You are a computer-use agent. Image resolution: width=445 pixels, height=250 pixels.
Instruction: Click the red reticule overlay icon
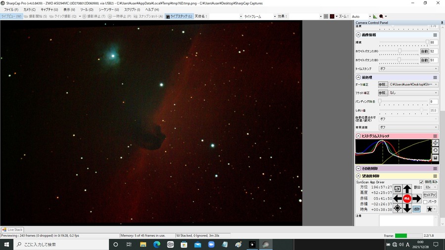coord(332,16)
